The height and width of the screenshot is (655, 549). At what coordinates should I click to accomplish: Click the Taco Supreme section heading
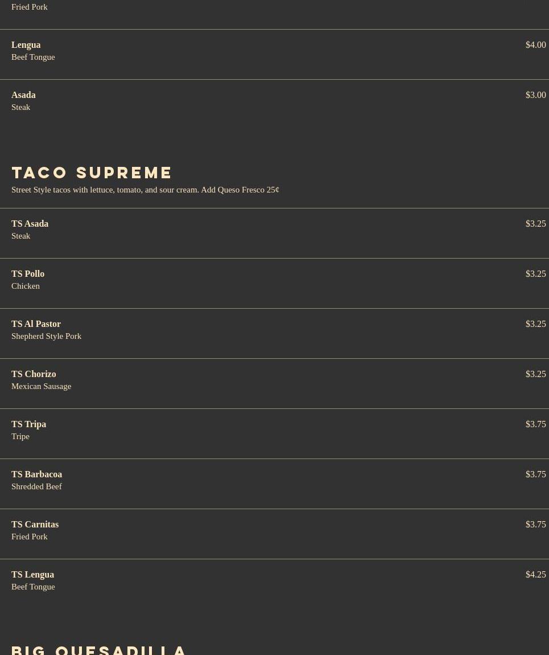pos(92,173)
